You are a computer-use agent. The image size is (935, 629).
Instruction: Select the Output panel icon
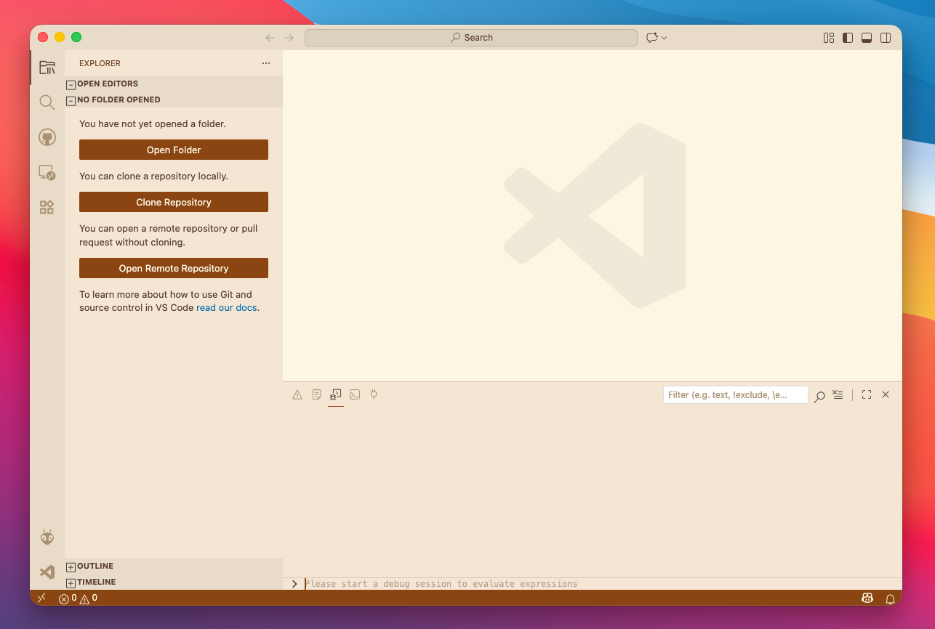coord(316,394)
